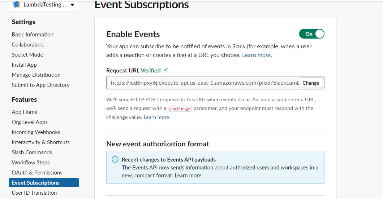Click Learn more link after Enable Events description
The image size is (383, 199).
coord(257,55)
